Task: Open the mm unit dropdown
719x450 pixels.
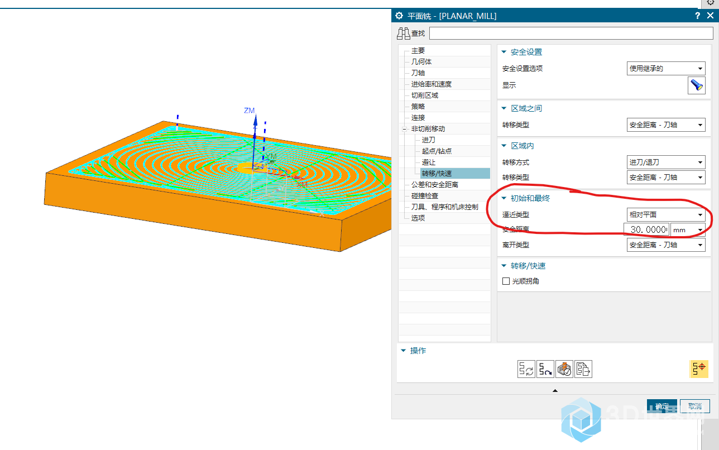Action: pos(688,229)
